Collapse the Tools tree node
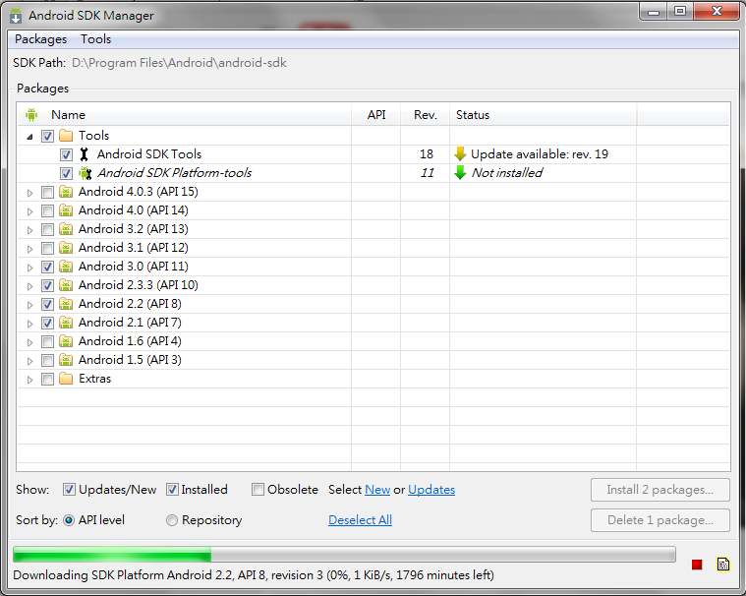 29,136
